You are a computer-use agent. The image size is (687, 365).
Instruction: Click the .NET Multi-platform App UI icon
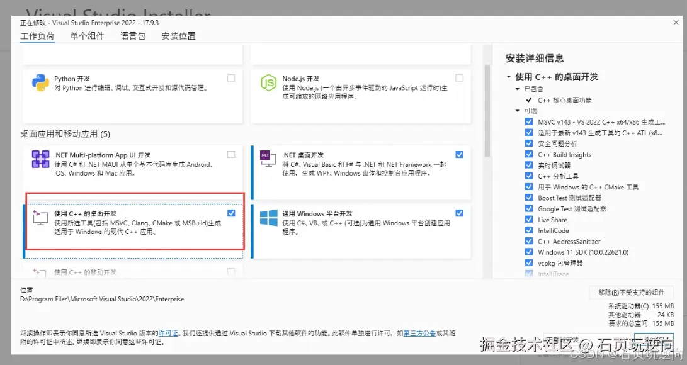[x=40, y=159]
